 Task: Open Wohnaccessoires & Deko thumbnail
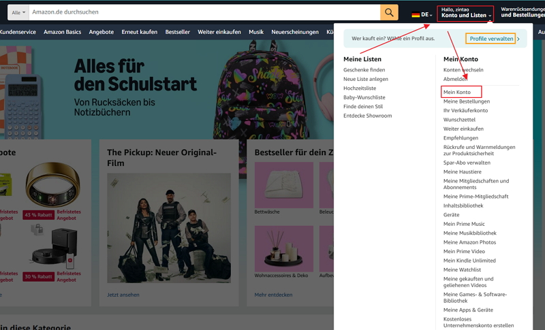pos(283,248)
